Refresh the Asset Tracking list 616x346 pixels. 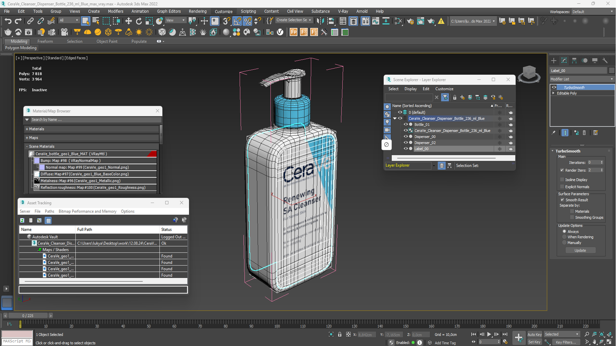point(22,220)
